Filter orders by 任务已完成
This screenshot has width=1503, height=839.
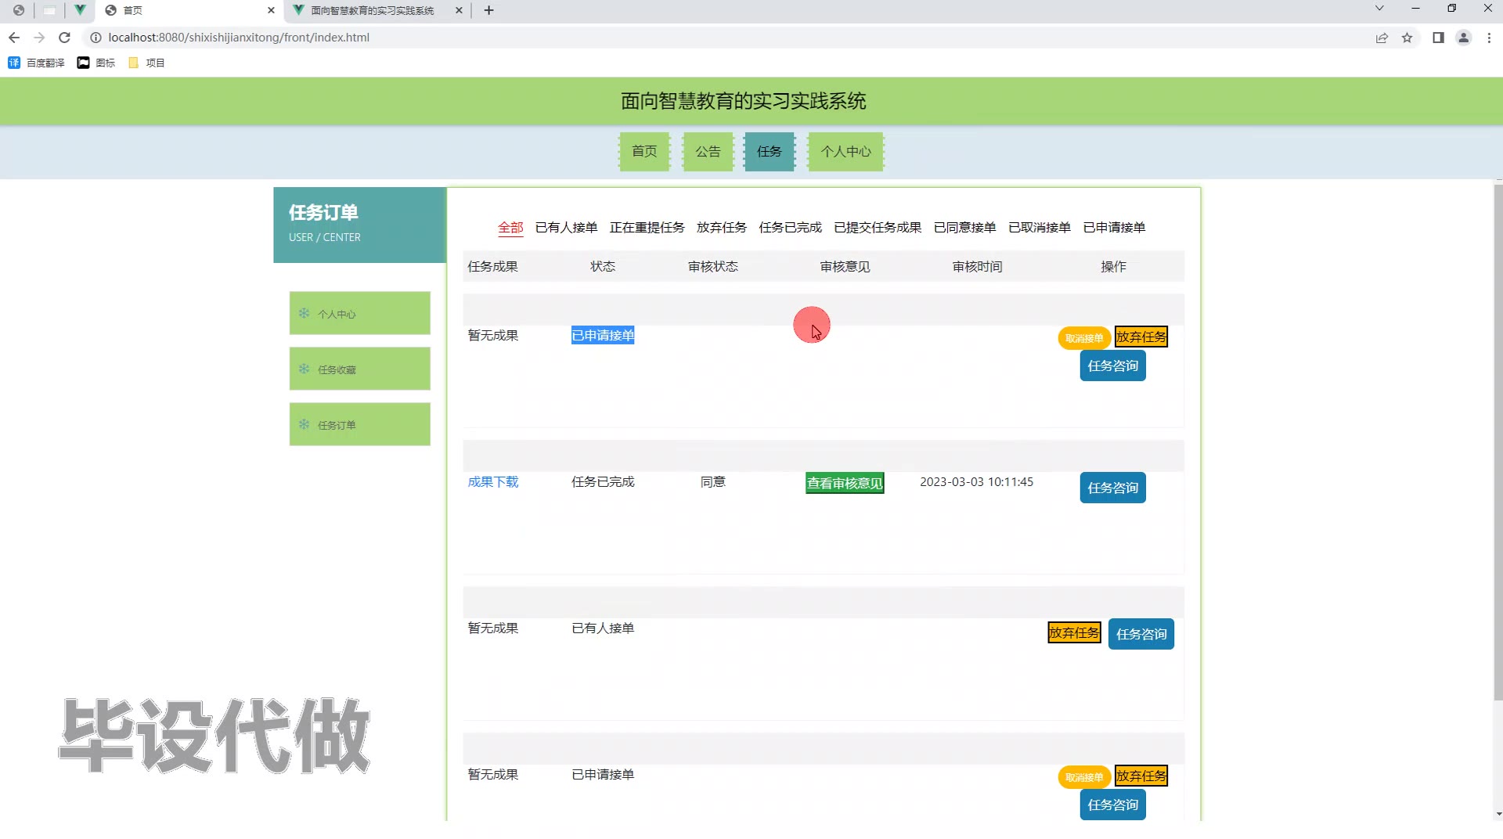790,227
